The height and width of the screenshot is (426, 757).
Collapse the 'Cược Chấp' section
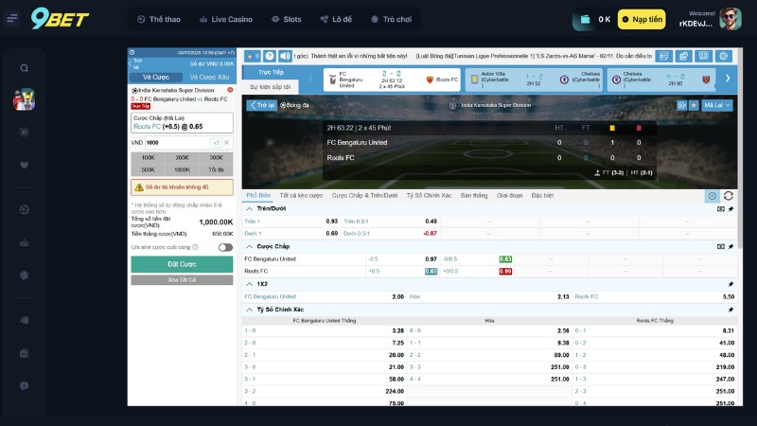250,246
